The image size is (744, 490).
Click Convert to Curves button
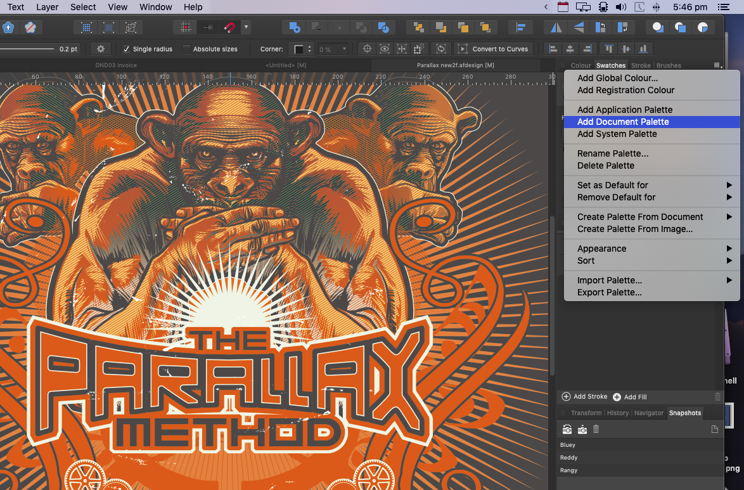(x=494, y=49)
